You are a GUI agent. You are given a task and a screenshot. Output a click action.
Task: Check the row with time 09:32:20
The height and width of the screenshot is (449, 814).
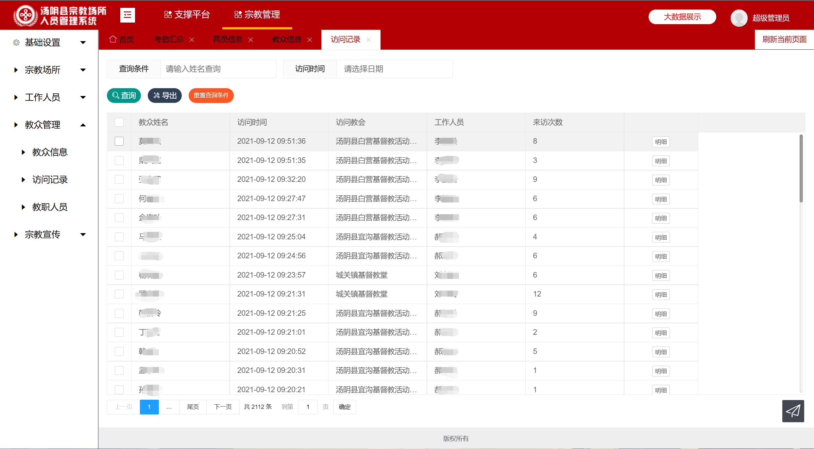[119, 179]
